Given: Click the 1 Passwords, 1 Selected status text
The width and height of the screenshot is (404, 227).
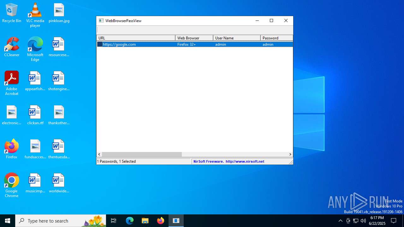Looking at the screenshot, I should point(116,161).
